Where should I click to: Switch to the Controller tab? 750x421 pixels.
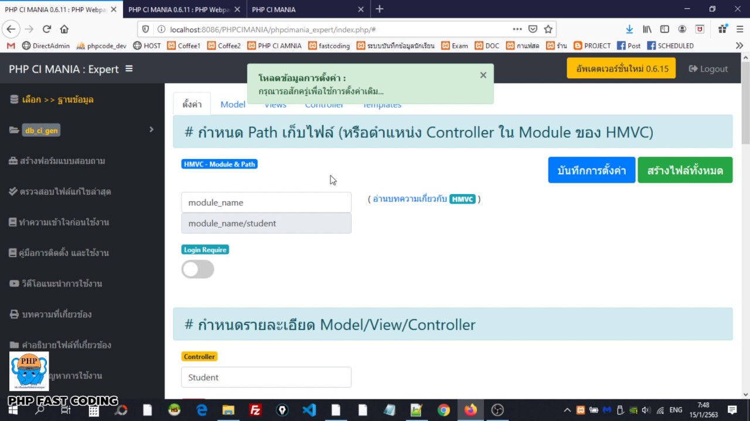324,104
